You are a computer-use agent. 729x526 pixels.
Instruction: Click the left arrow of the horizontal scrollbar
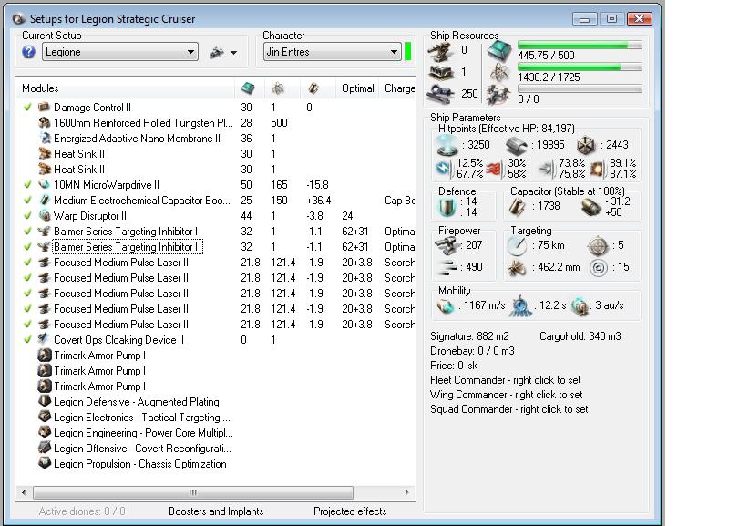(24, 492)
